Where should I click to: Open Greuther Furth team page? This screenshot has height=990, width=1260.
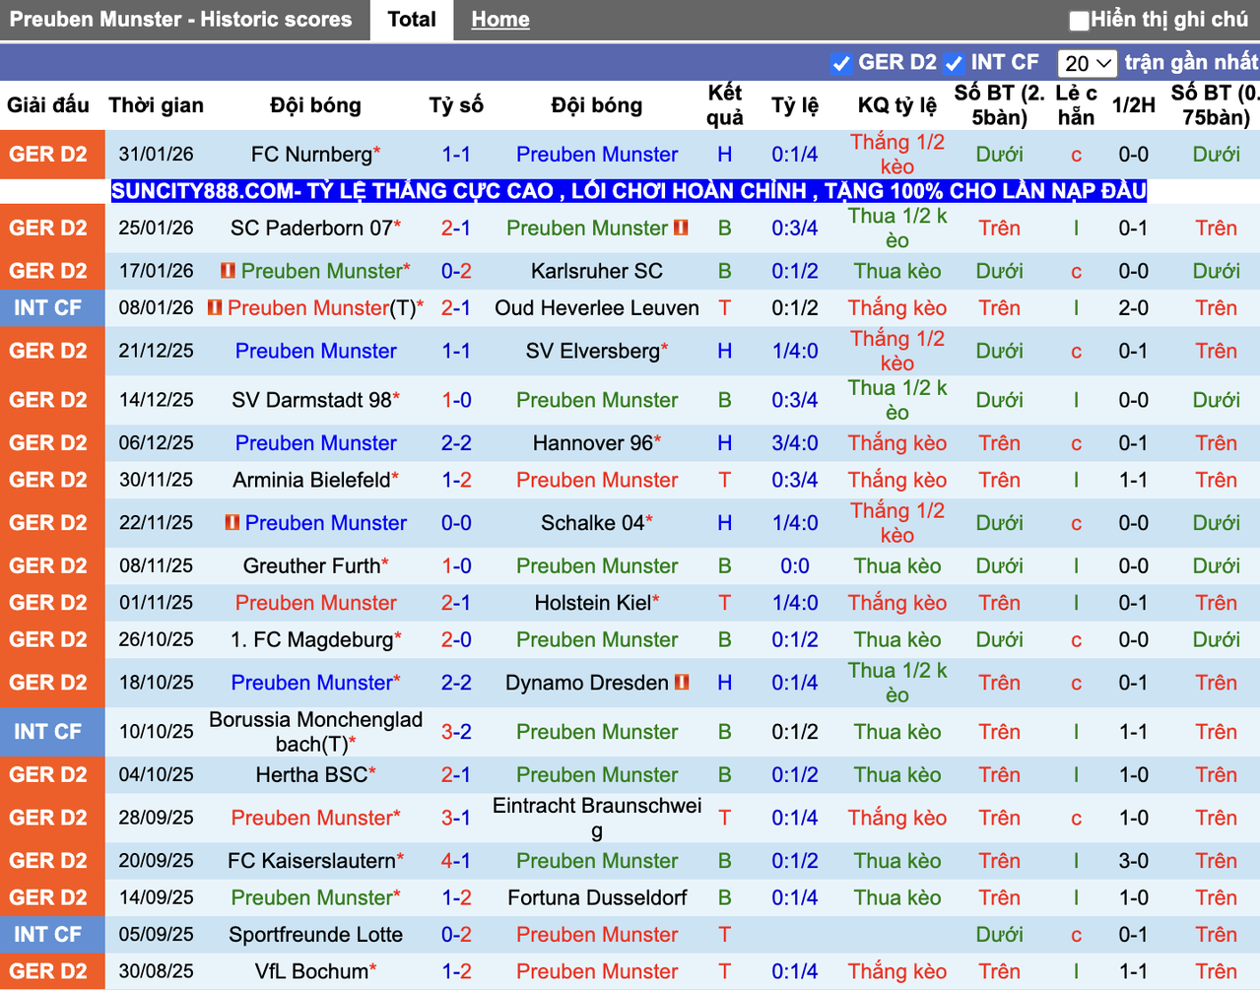coord(311,566)
